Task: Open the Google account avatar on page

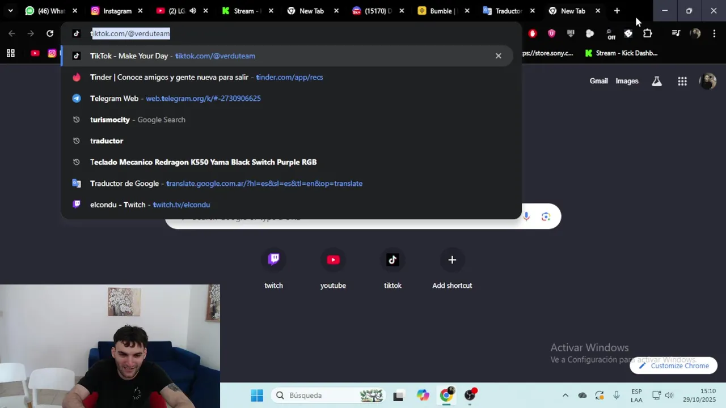Action: tap(708, 81)
